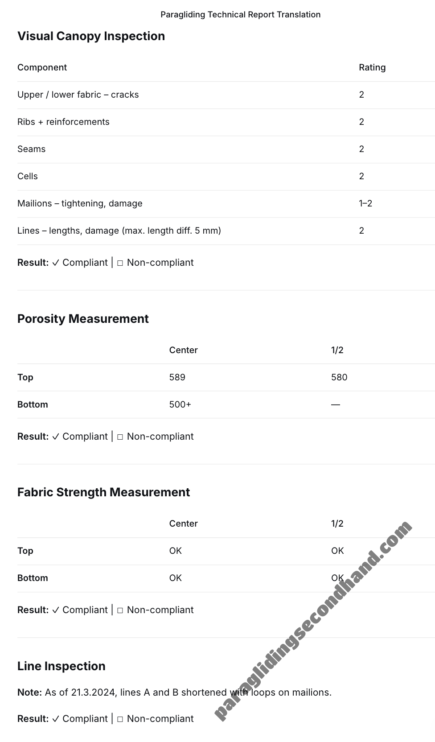Tick the Non-compliant box under Porosity Measurement
Viewport: 435px width, 742px height.
pyautogui.click(x=120, y=437)
